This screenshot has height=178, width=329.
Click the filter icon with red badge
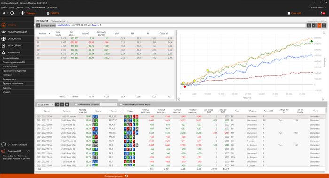[322, 13]
